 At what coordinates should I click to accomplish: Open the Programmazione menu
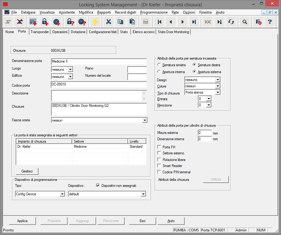tap(154, 12)
